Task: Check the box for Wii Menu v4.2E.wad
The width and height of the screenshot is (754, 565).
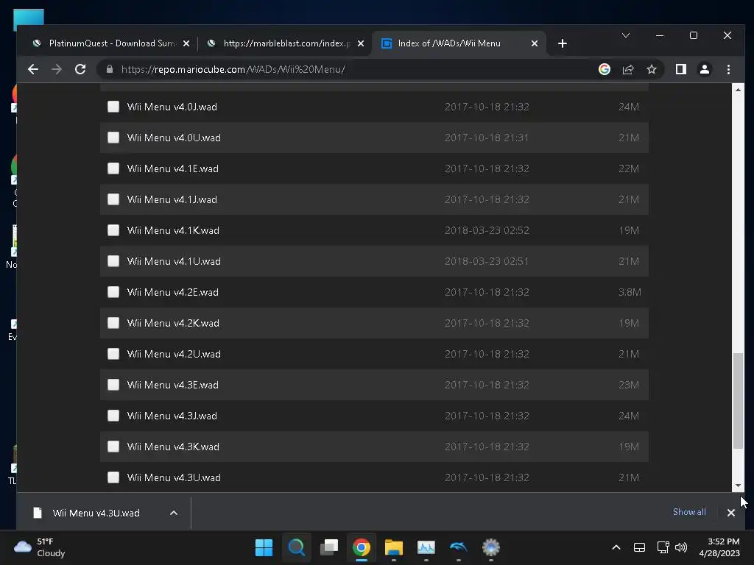Action: pos(113,292)
